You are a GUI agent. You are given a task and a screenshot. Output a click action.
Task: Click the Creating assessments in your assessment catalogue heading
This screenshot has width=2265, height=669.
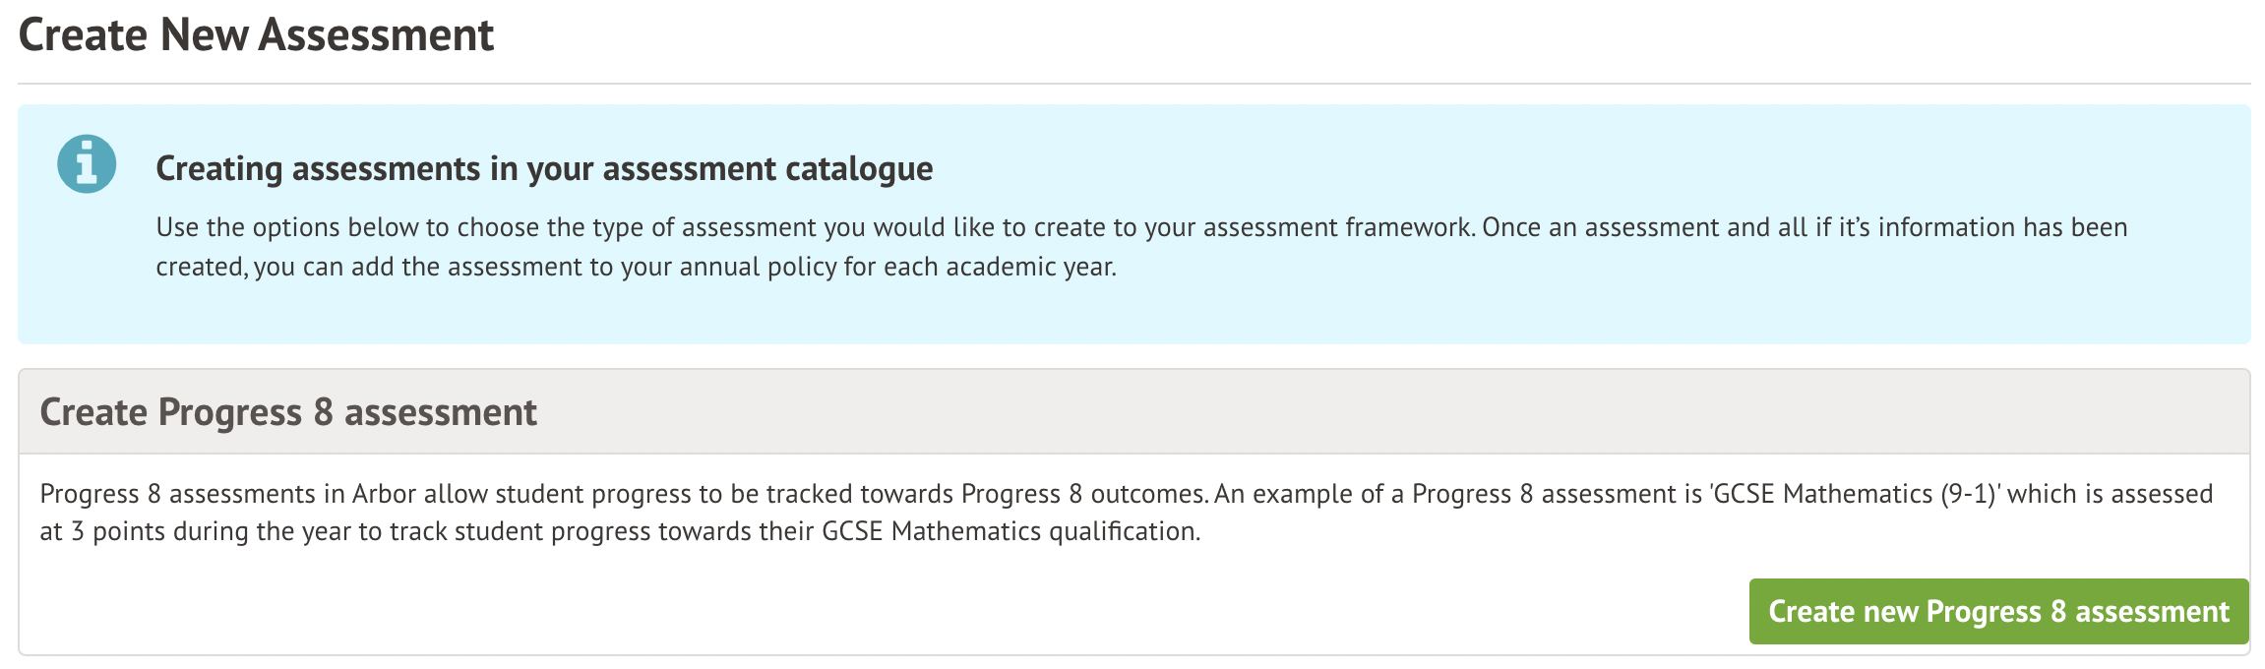click(x=544, y=168)
